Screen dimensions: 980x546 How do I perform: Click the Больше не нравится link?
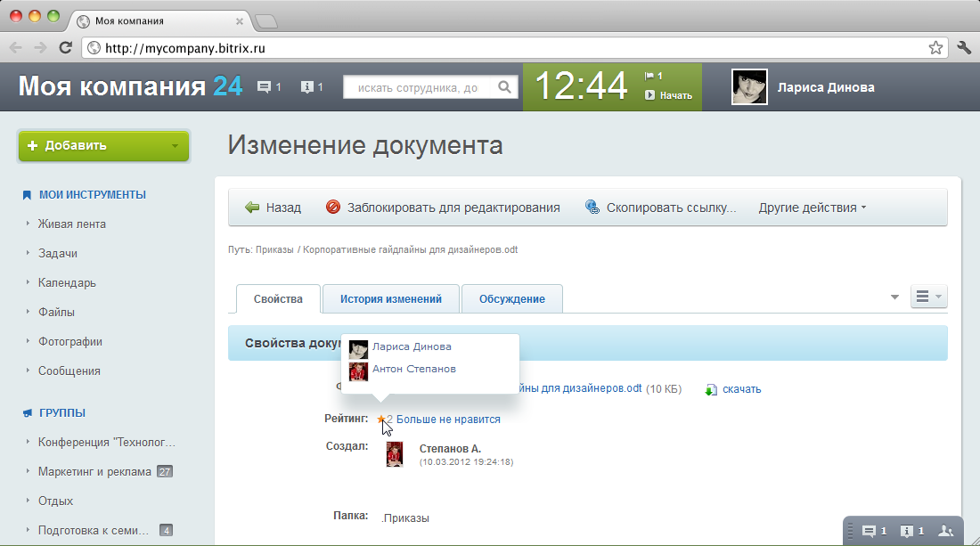[x=448, y=420]
